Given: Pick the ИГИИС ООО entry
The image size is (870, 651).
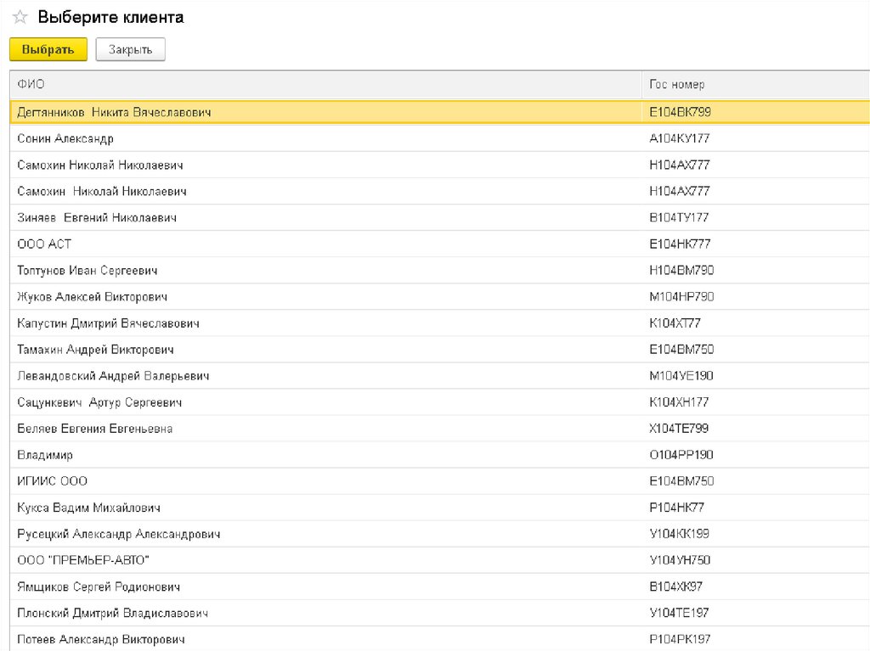Looking at the screenshot, I should pos(52,481).
